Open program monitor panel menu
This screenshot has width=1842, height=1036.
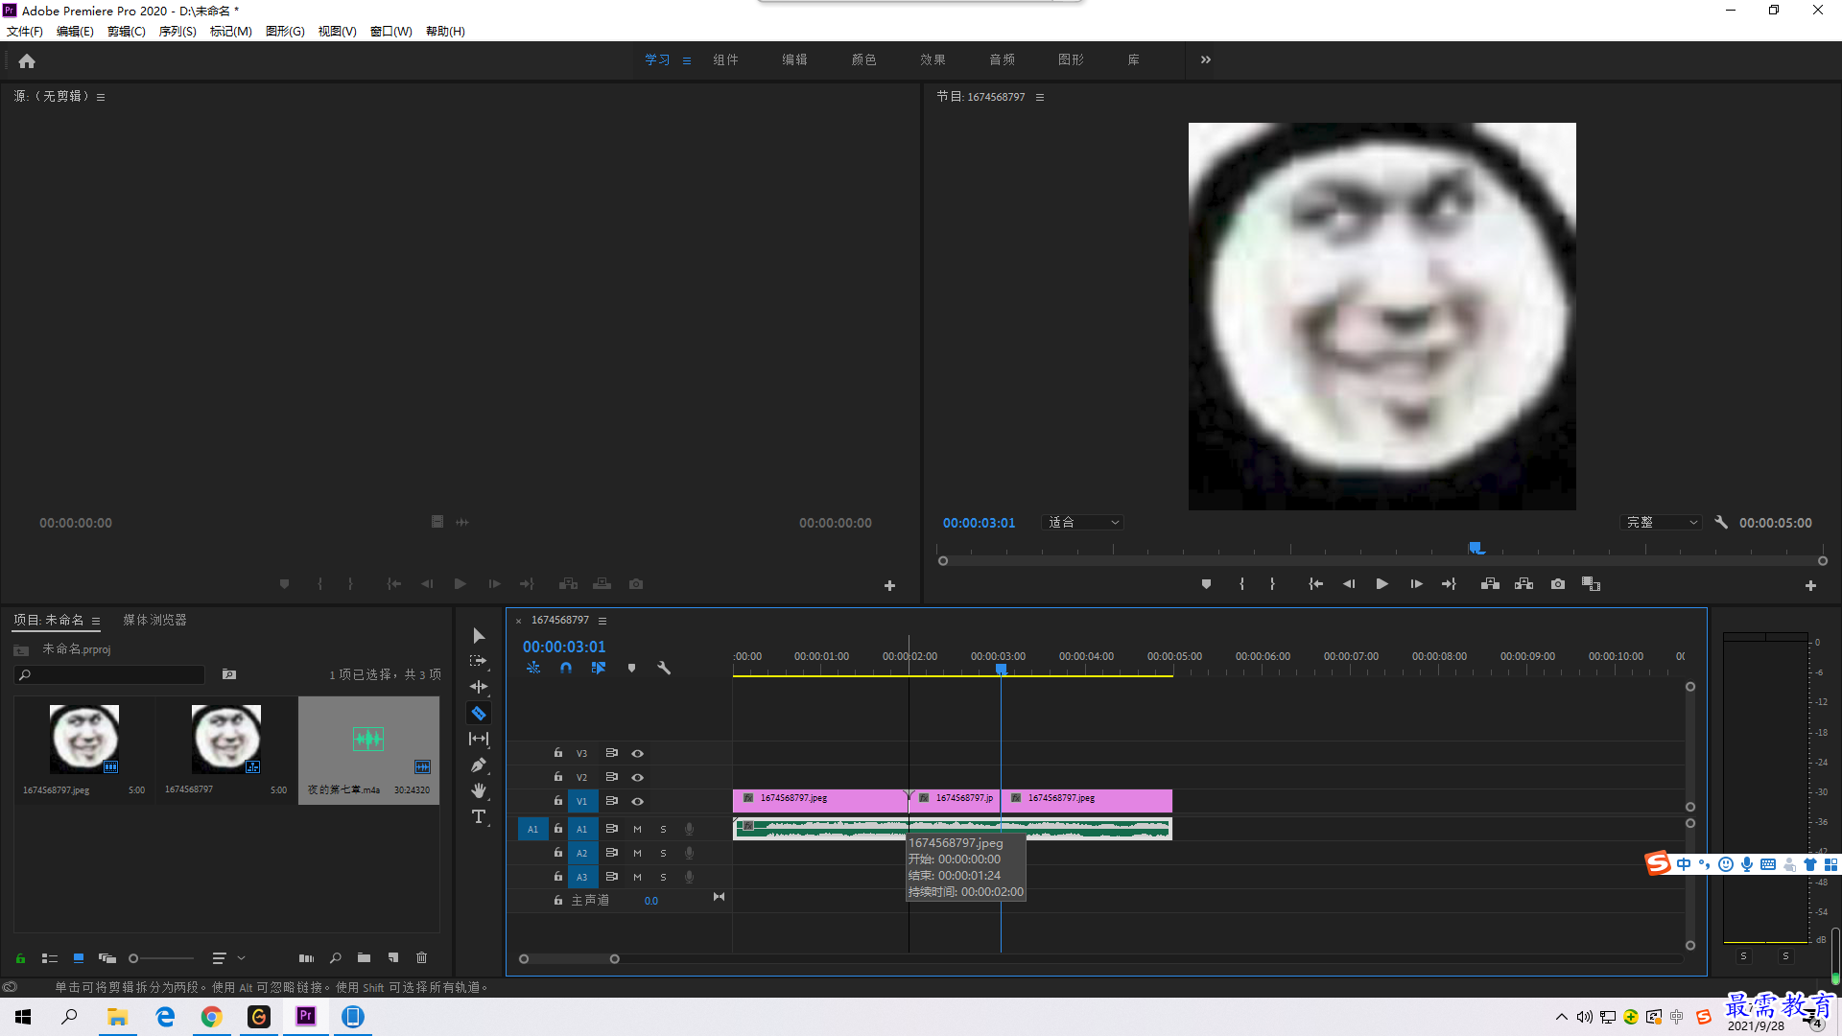tap(1040, 97)
